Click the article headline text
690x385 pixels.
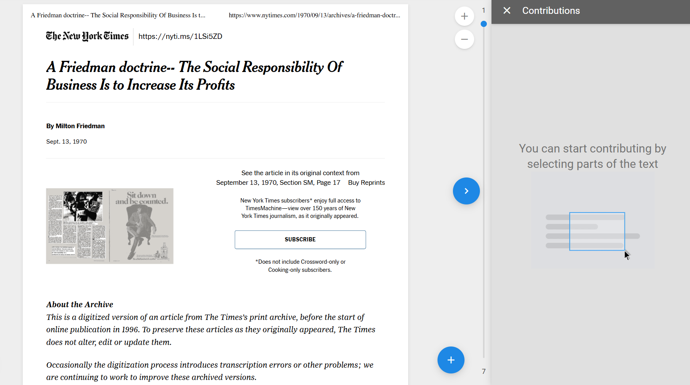tap(195, 76)
